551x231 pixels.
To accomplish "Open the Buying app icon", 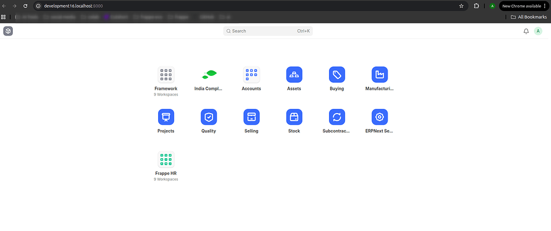I will (337, 75).
